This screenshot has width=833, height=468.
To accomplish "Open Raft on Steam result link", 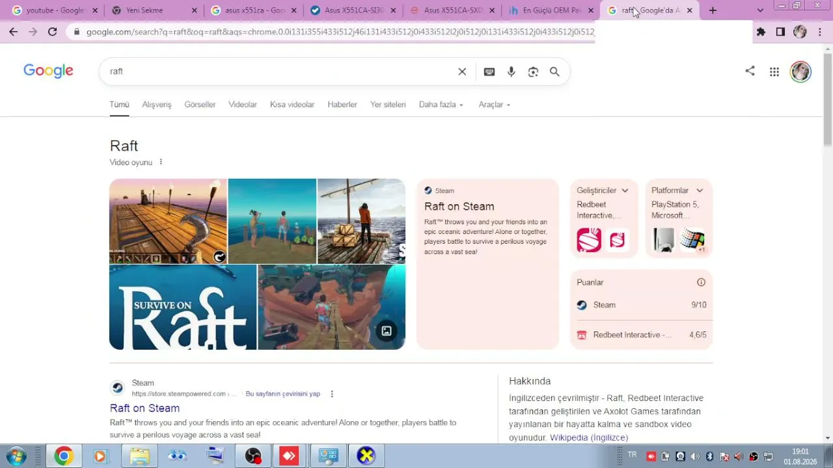I will pyautogui.click(x=144, y=408).
